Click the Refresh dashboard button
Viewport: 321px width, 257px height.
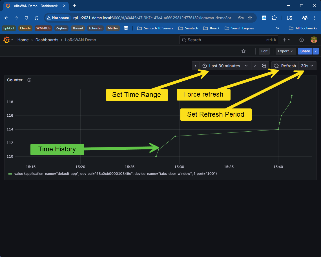click(x=285, y=66)
